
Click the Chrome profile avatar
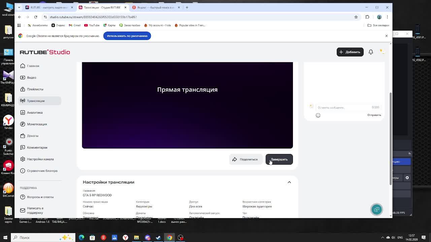click(379, 17)
